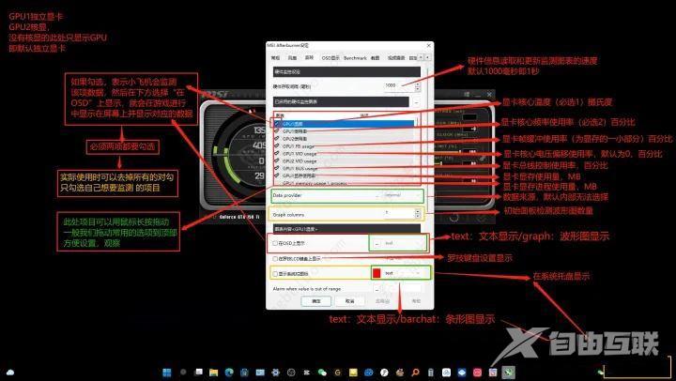
Task: Close the MSI Afterburner settings dialog
Action: click(428, 45)
